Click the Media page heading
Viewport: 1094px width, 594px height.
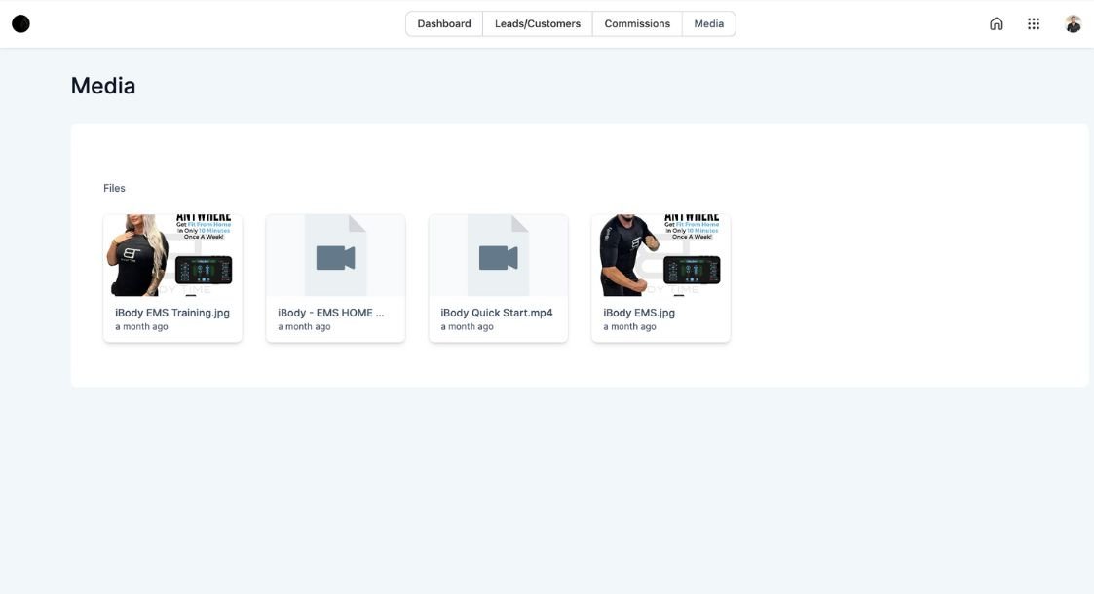tap(103, 86)
